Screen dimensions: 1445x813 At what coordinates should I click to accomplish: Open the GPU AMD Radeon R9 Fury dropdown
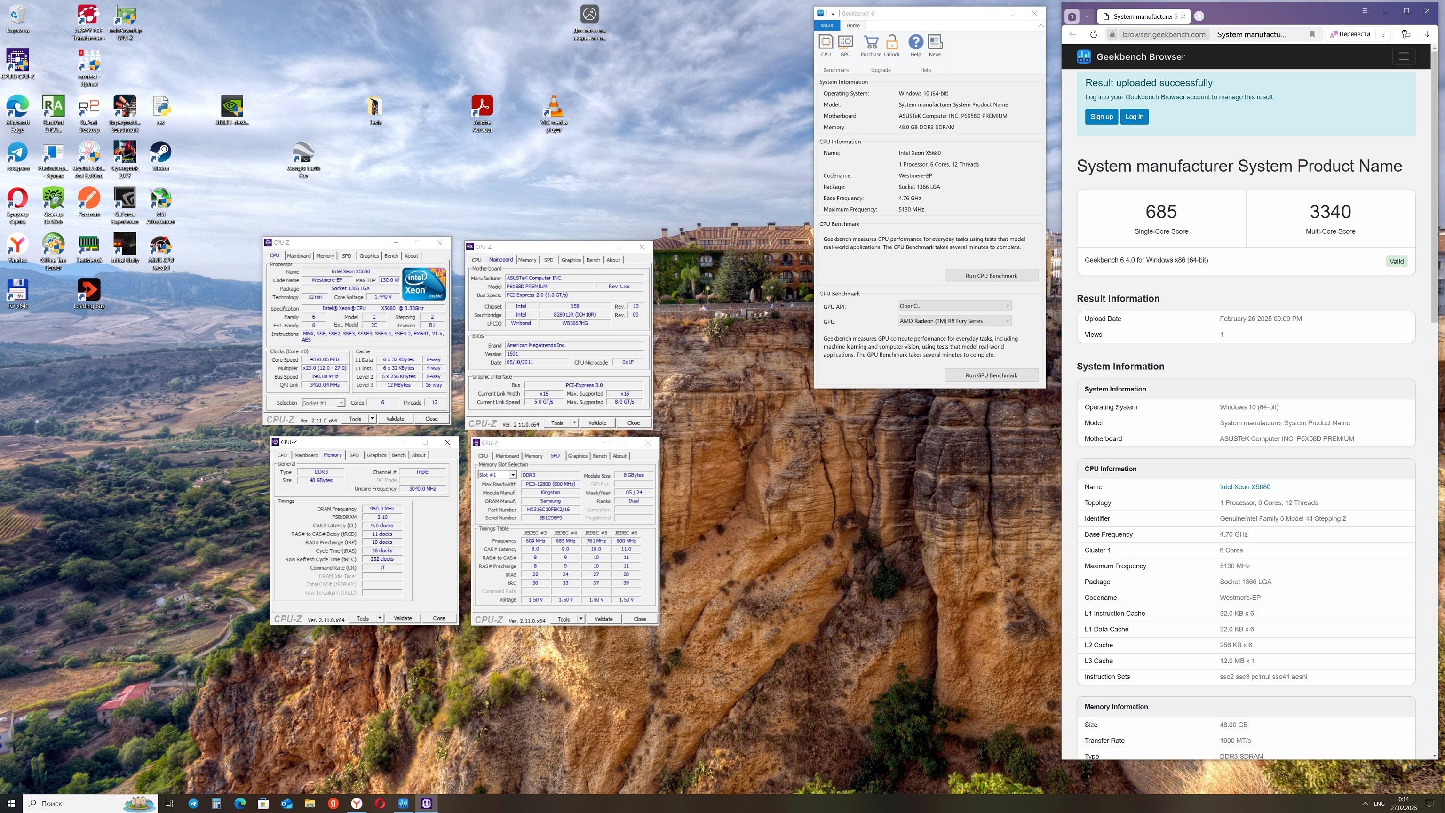click(x=954, y=321)
